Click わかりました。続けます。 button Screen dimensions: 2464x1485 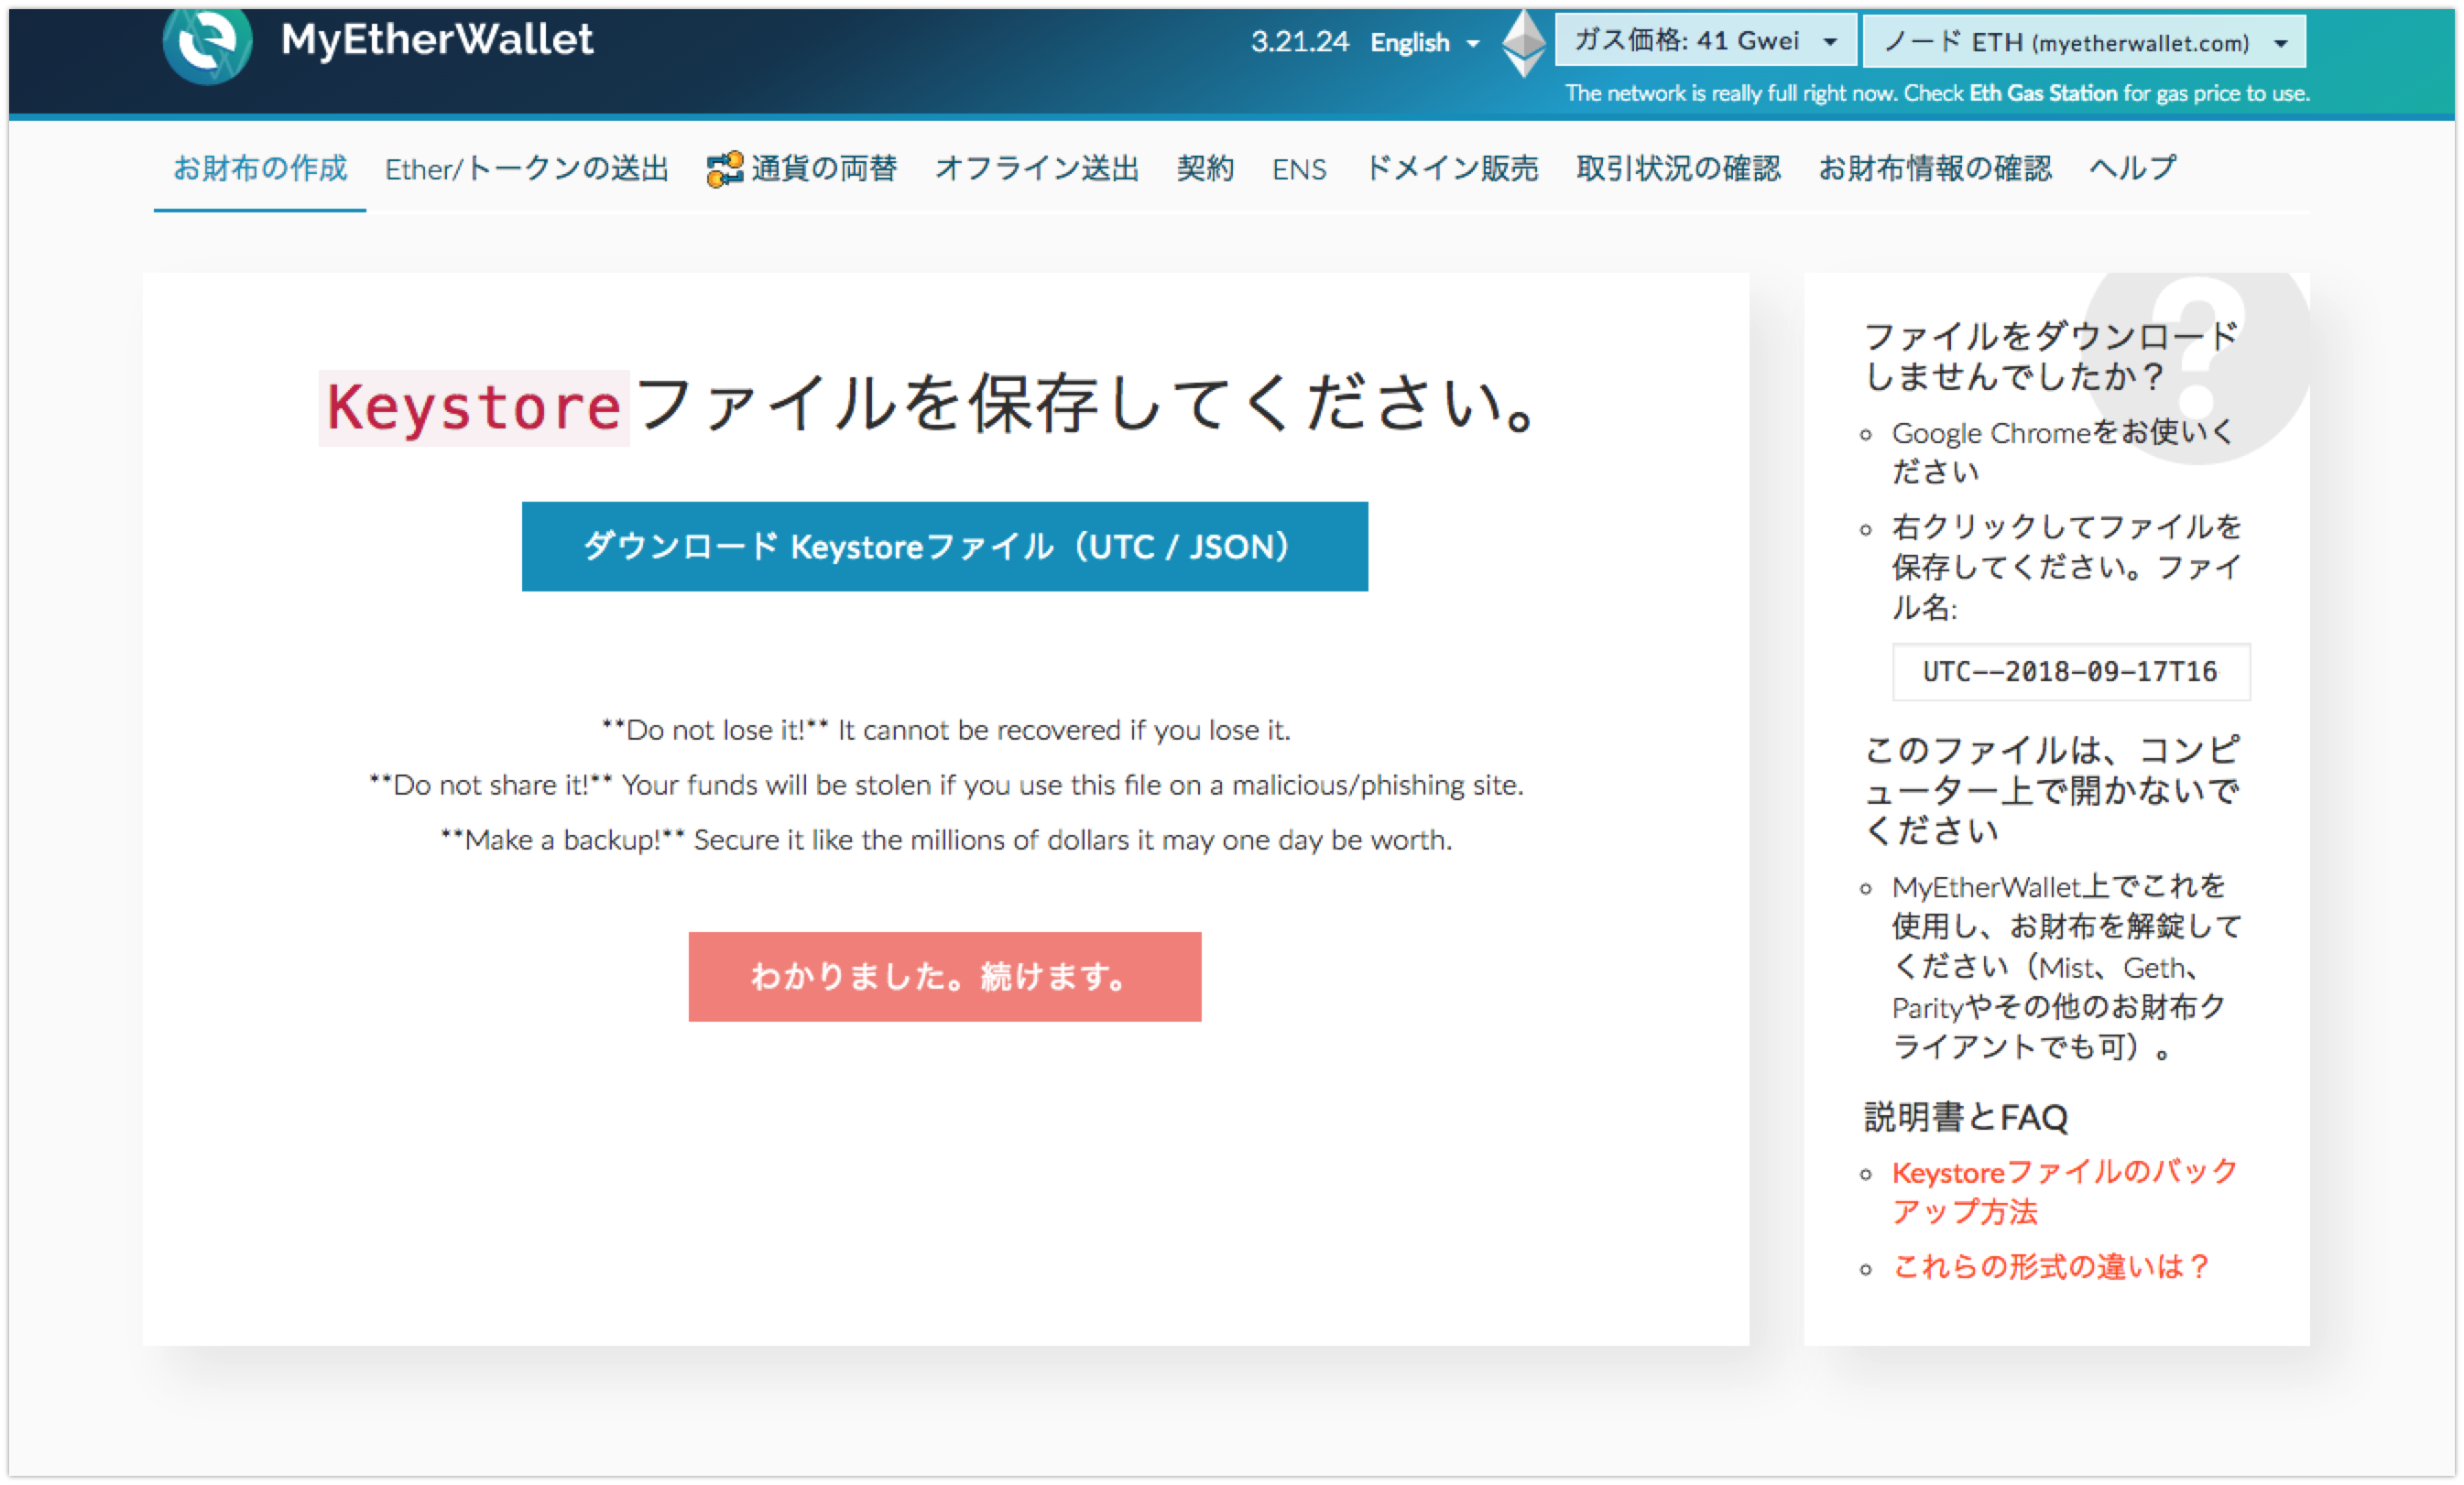coord(944,976)
